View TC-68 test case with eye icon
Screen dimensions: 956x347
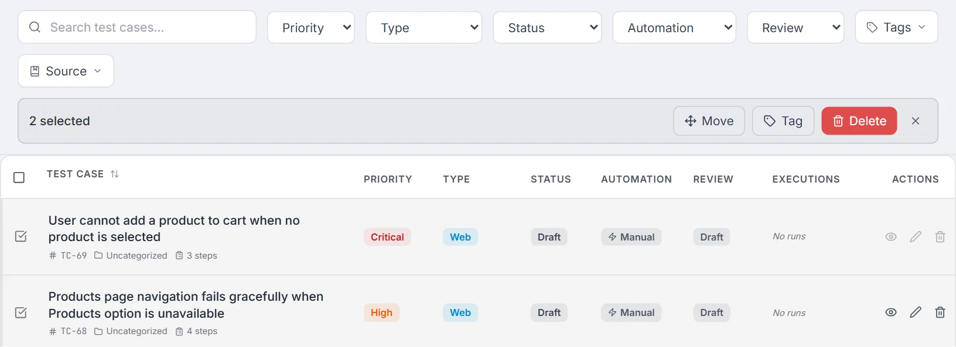pos(891,312)
